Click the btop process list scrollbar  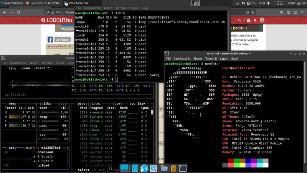pos(152,112)
